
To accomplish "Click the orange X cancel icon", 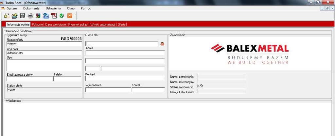I will [x=69, y=16].
